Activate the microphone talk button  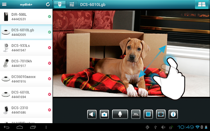pyautogui.click(x=120, y=114)
